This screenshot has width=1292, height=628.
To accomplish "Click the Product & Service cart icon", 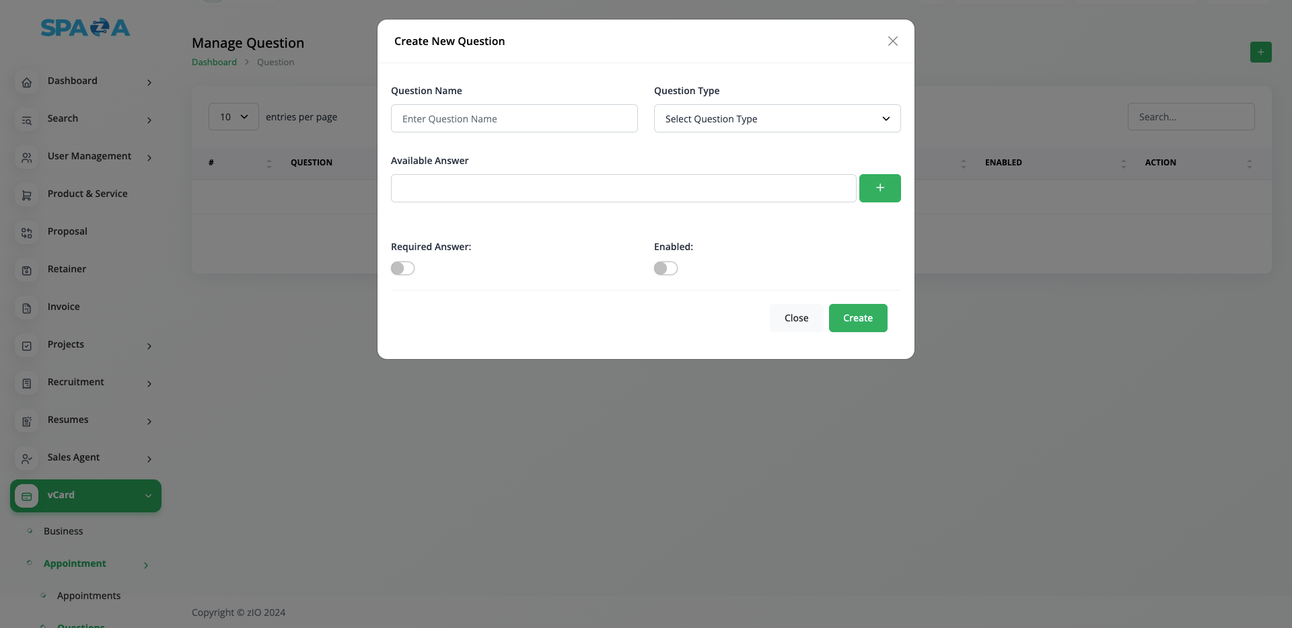I will 27,196.
